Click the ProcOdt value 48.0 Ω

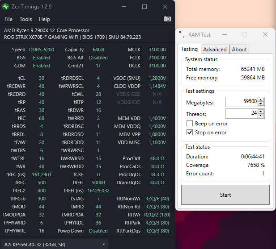(x=157, y=158)
